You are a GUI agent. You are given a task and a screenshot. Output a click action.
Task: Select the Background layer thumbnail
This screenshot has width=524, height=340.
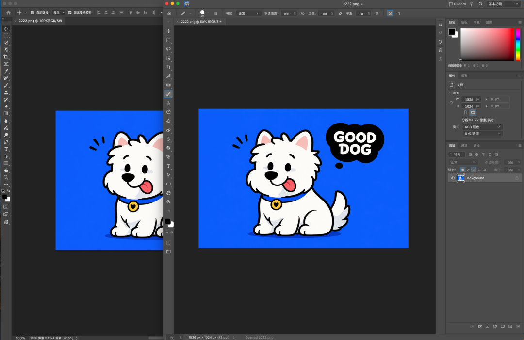(460, 178)
